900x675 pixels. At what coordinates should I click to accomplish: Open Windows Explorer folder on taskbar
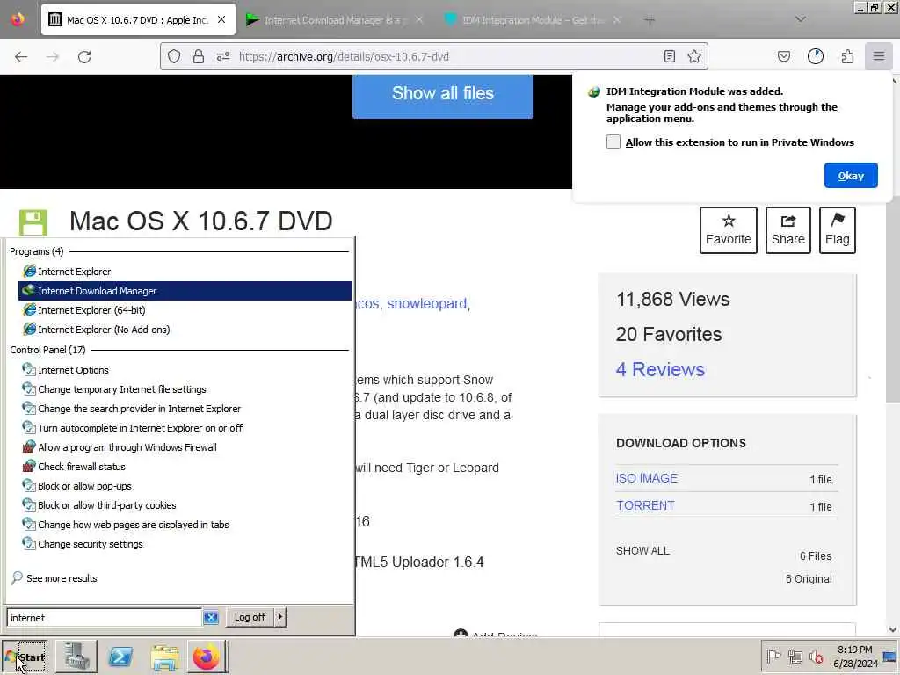pos(164,657)
